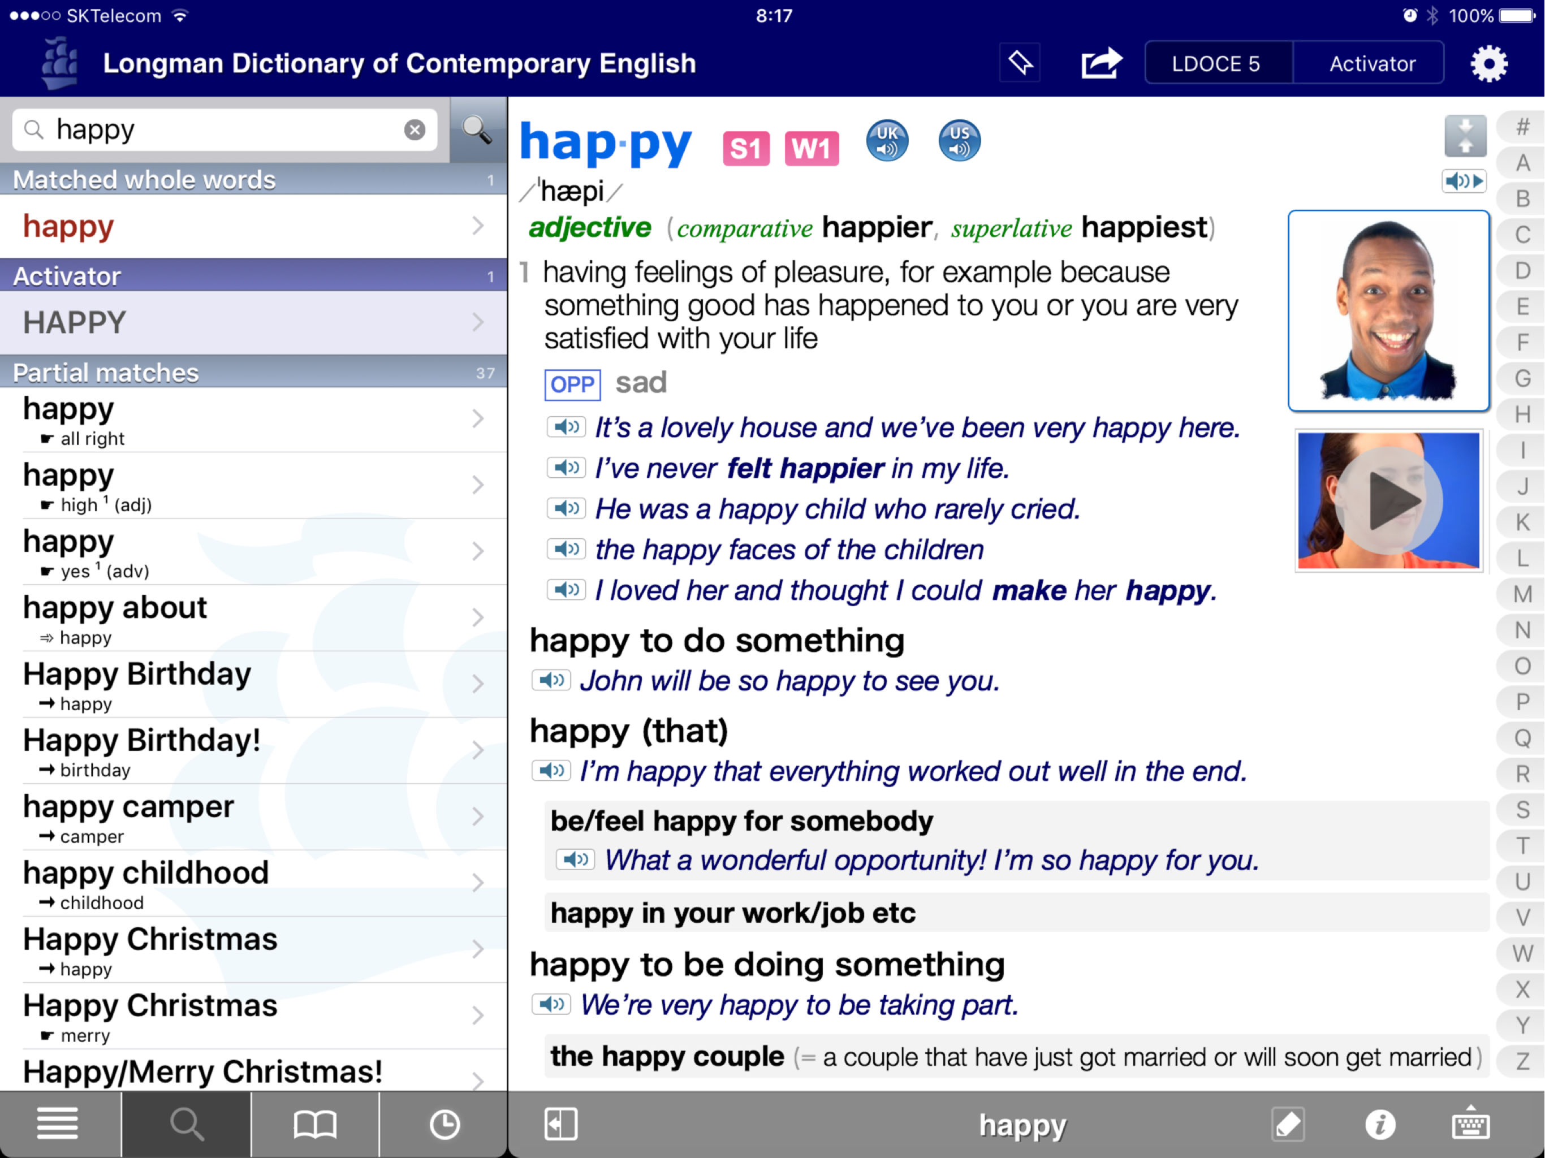
Task: Tap the smiling man picture thumbnail
Action: click(1388, 311)
